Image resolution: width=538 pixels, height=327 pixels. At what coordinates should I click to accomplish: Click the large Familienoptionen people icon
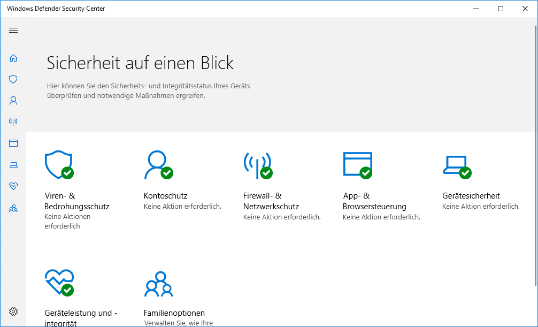(x=158, y=284)
